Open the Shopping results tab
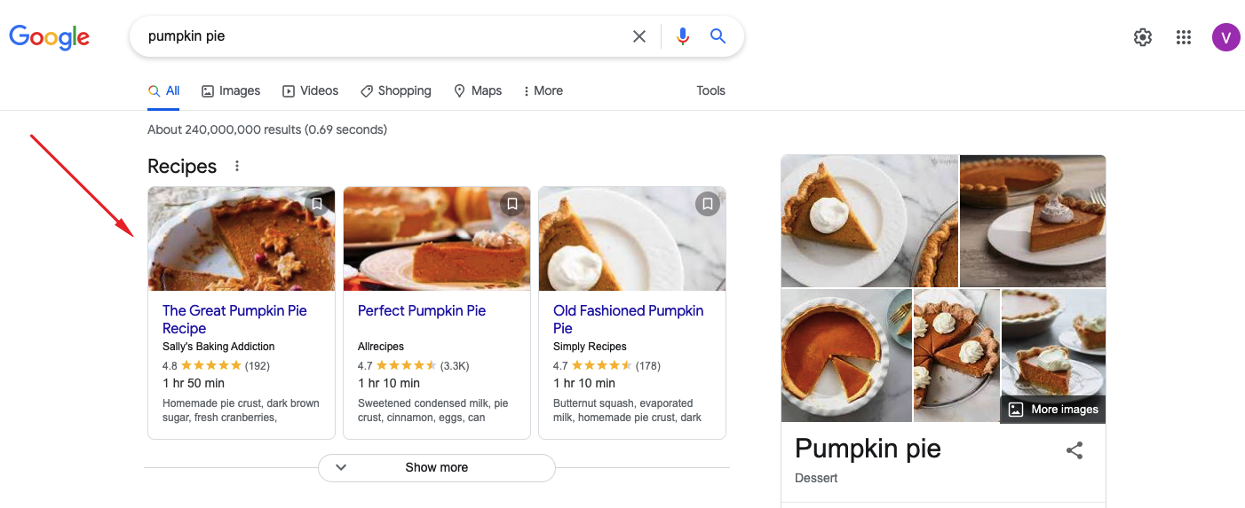Viewport: 1245px width, 508px height. tap(395, 90)
